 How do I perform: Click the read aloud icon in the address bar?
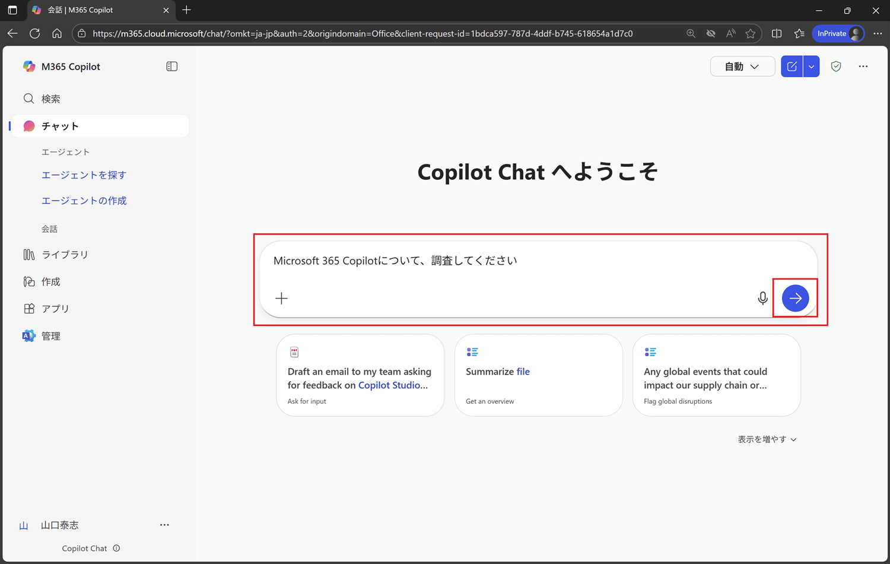[730, 34]
